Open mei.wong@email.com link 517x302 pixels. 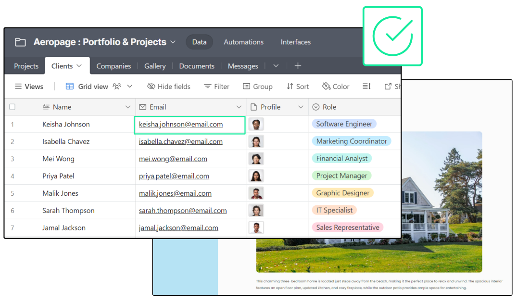[173, 159]
